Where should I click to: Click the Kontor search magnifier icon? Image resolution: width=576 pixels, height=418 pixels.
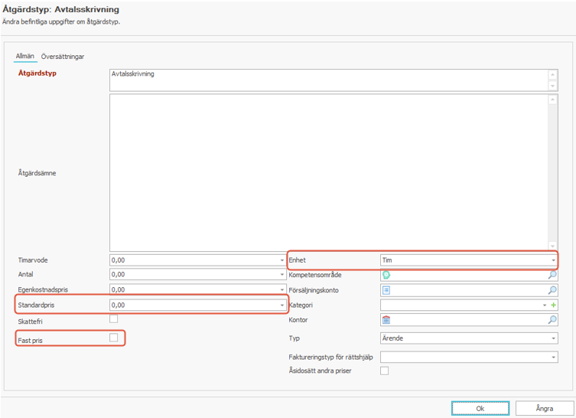click(553, 320)
